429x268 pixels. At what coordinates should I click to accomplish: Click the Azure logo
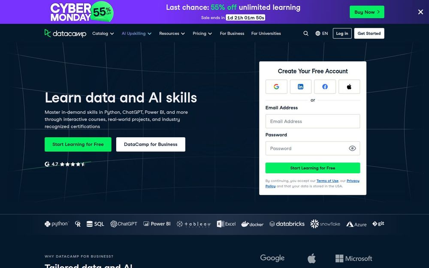point(356,224)
